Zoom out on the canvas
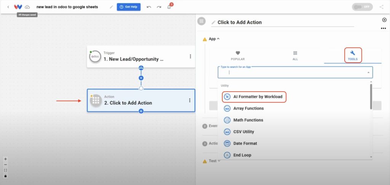This screenshot has height=185, width=390. pyautogui.click(x=5, y=164)
